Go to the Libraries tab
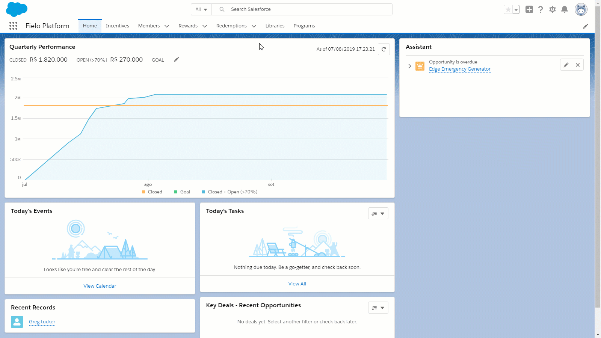 coord(275,26)
